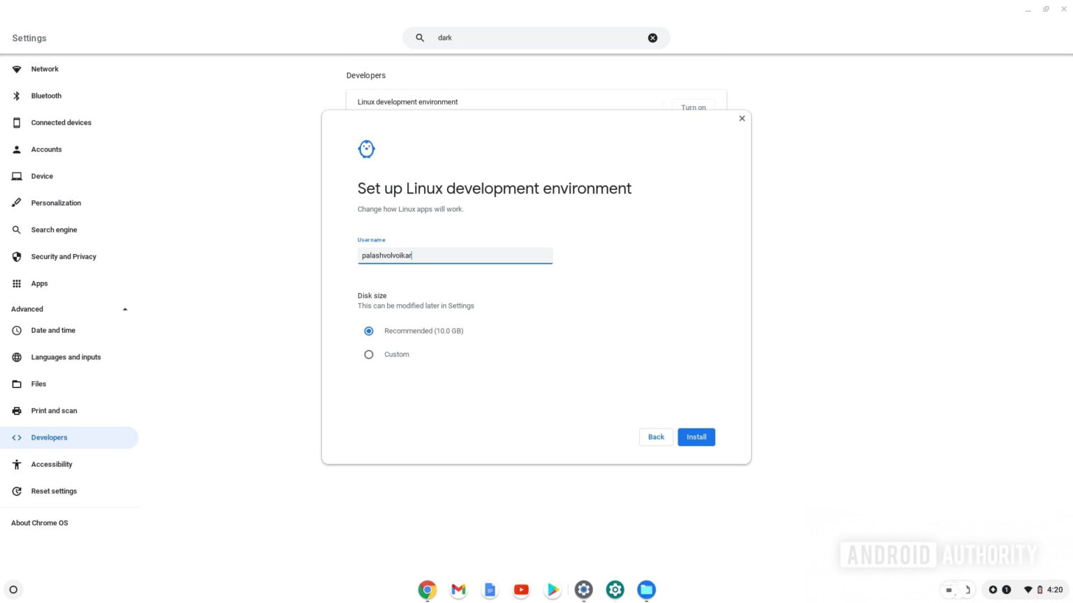Image resolution: width=1073 pixels, height=603 pixels.
Task: Open the Reset settings page
Action: point(54,491)
